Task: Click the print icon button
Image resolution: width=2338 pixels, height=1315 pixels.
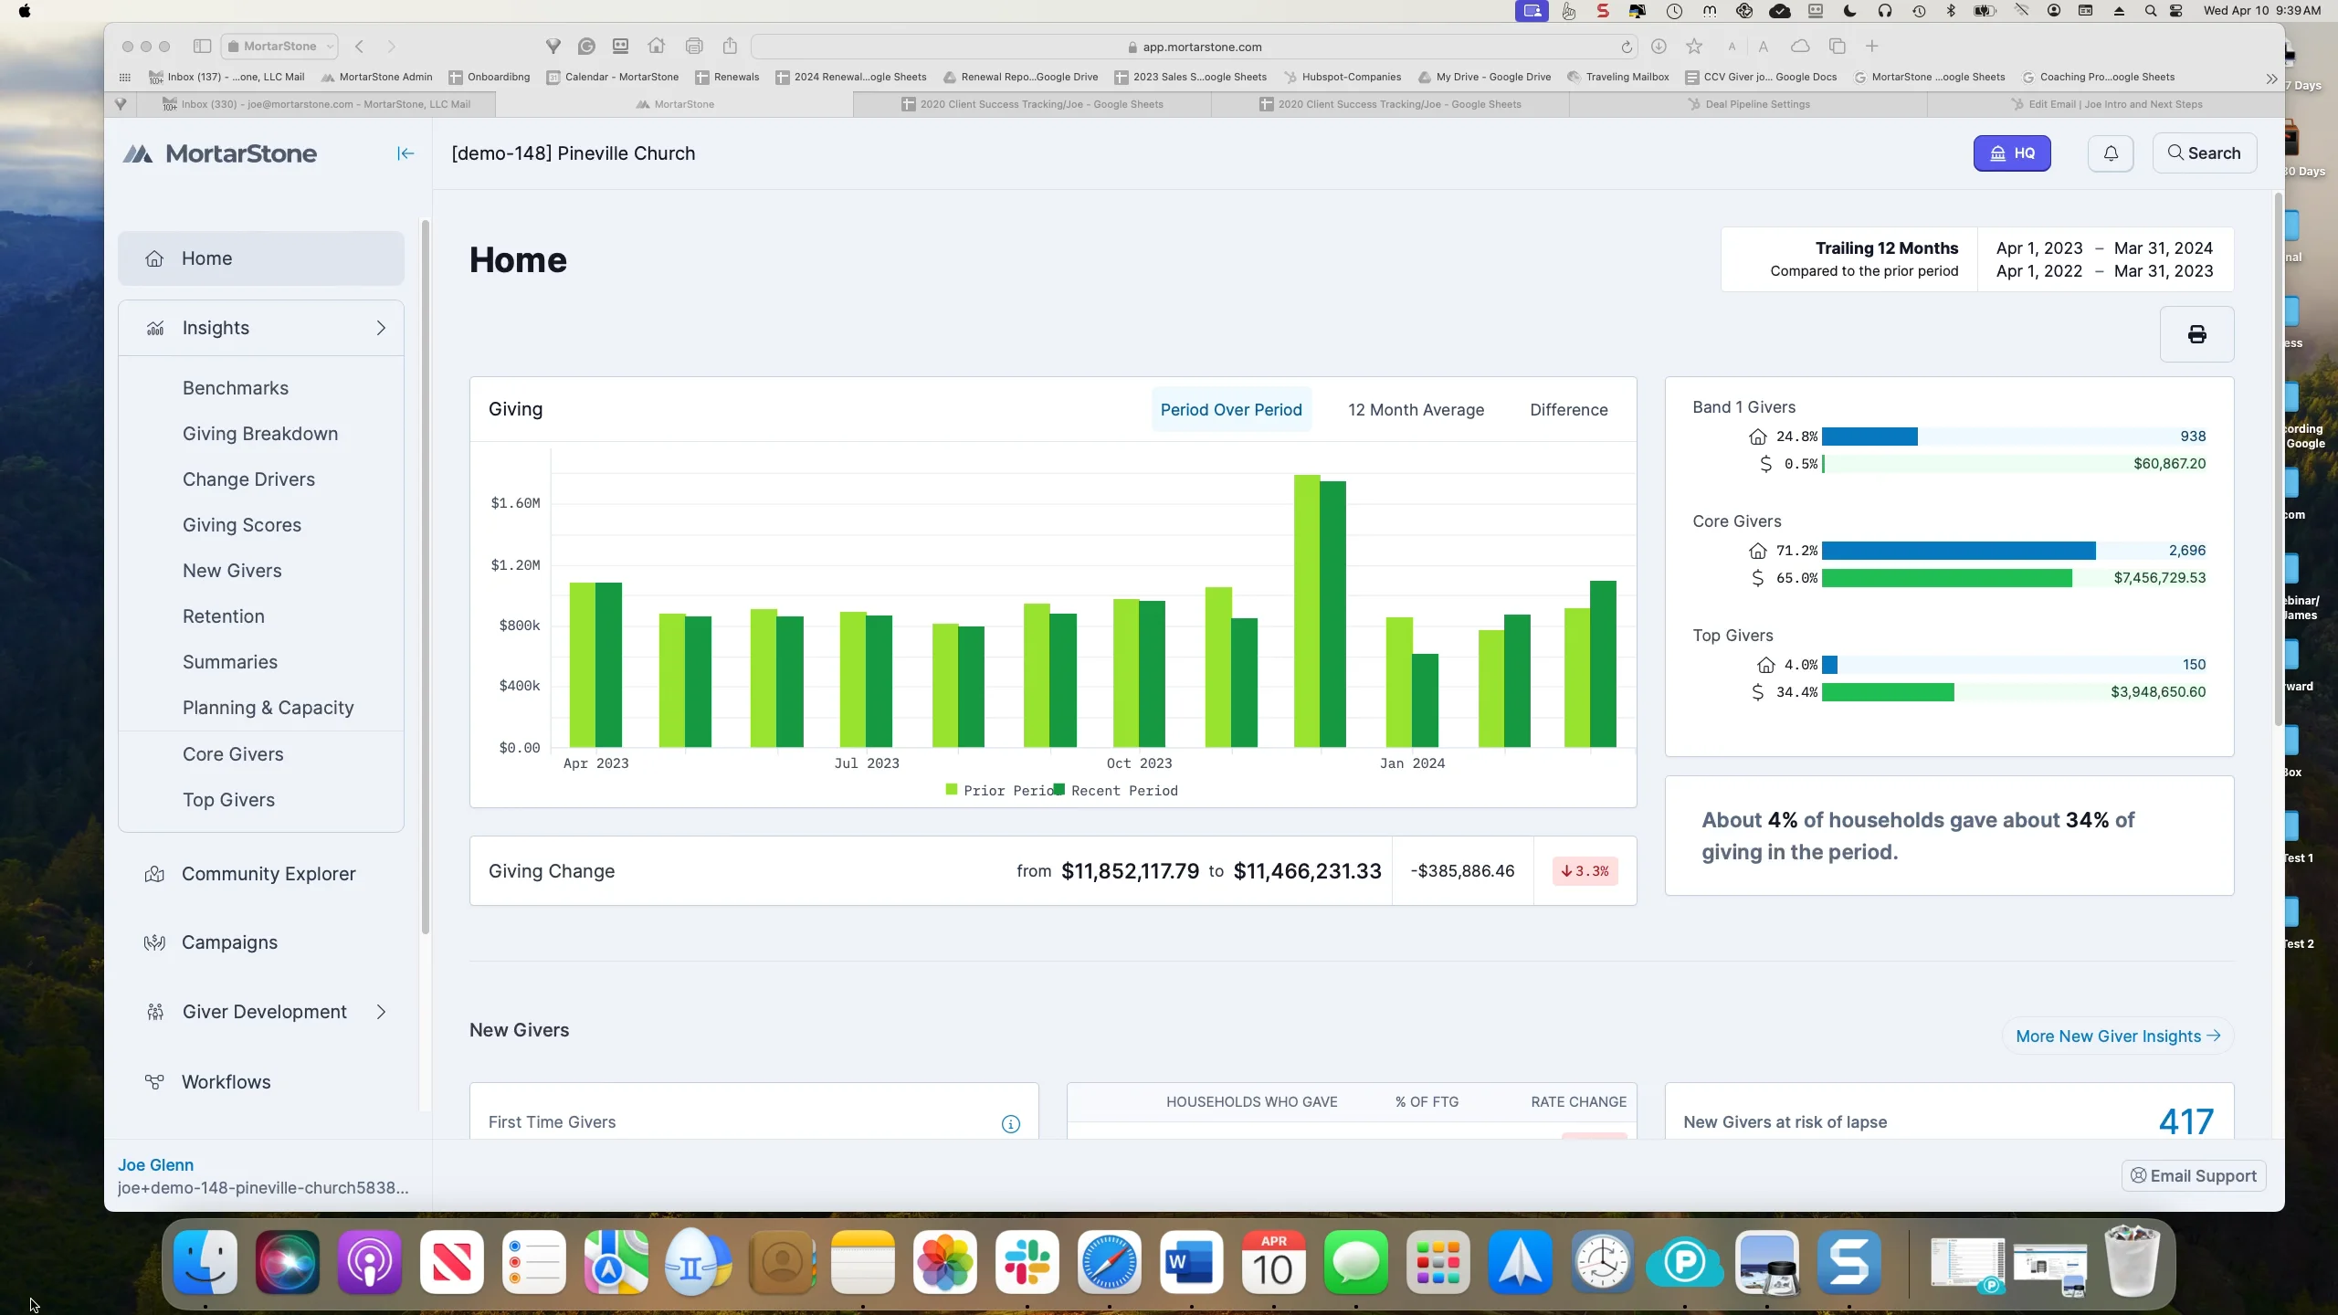Action: (x=2196, y=334)
